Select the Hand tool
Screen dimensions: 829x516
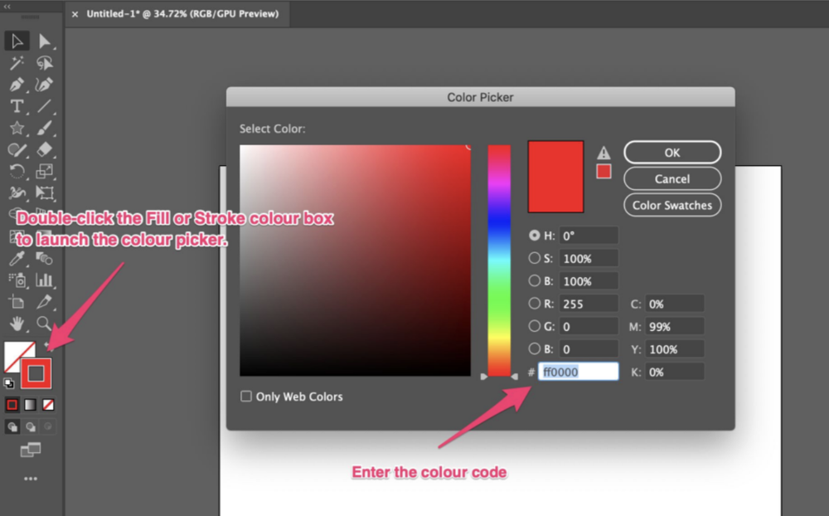17,324
